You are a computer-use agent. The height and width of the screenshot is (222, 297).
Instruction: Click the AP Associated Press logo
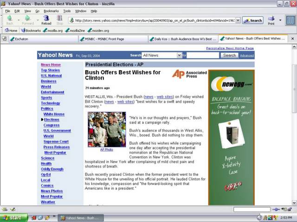[x=189, y=74]
